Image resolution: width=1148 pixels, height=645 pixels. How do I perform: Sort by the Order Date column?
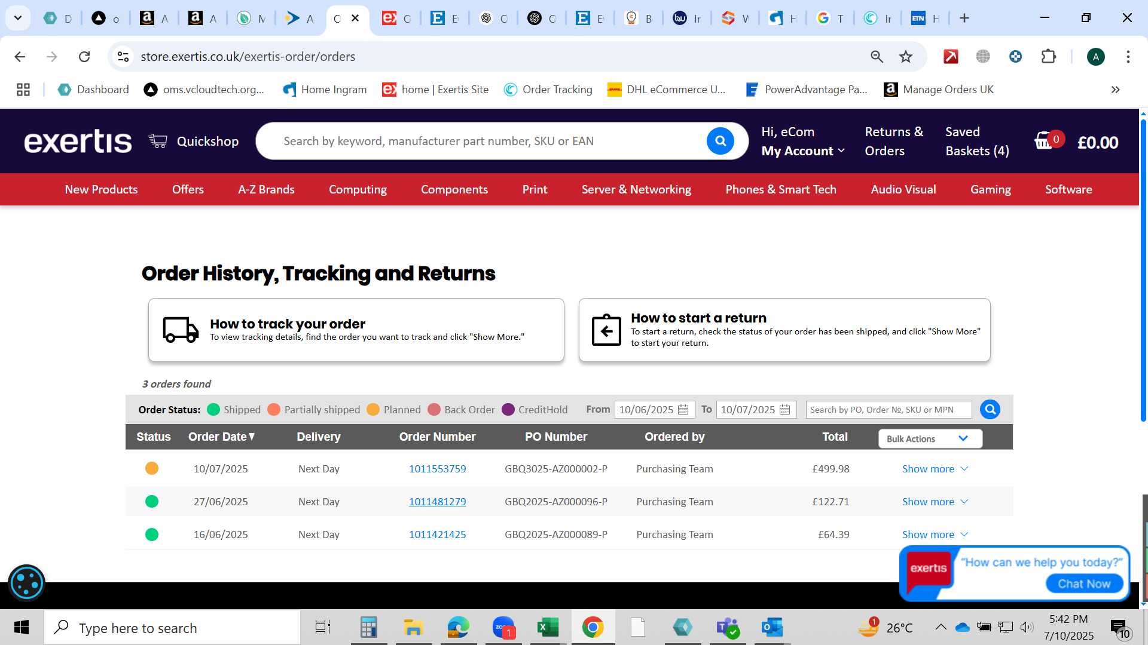(222, 437)
